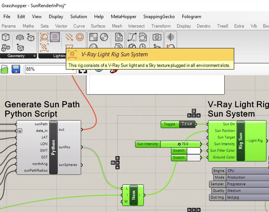Click the 88% zoom input field
269x212 pixels.
[x=51, y=69]
